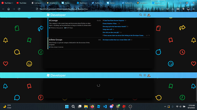Screen dimensions: 197x110
Task: Open the volume control in the system tray
Action: 180,107
